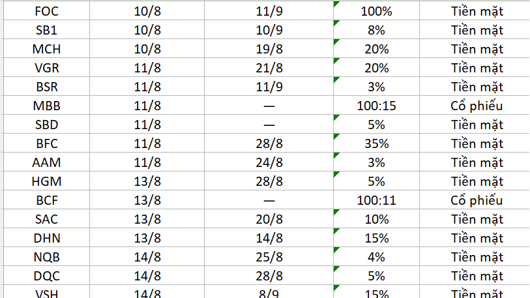530x298 pixels.
Task: Select the 35% cell in BFC row
Action: coord(376,143)
